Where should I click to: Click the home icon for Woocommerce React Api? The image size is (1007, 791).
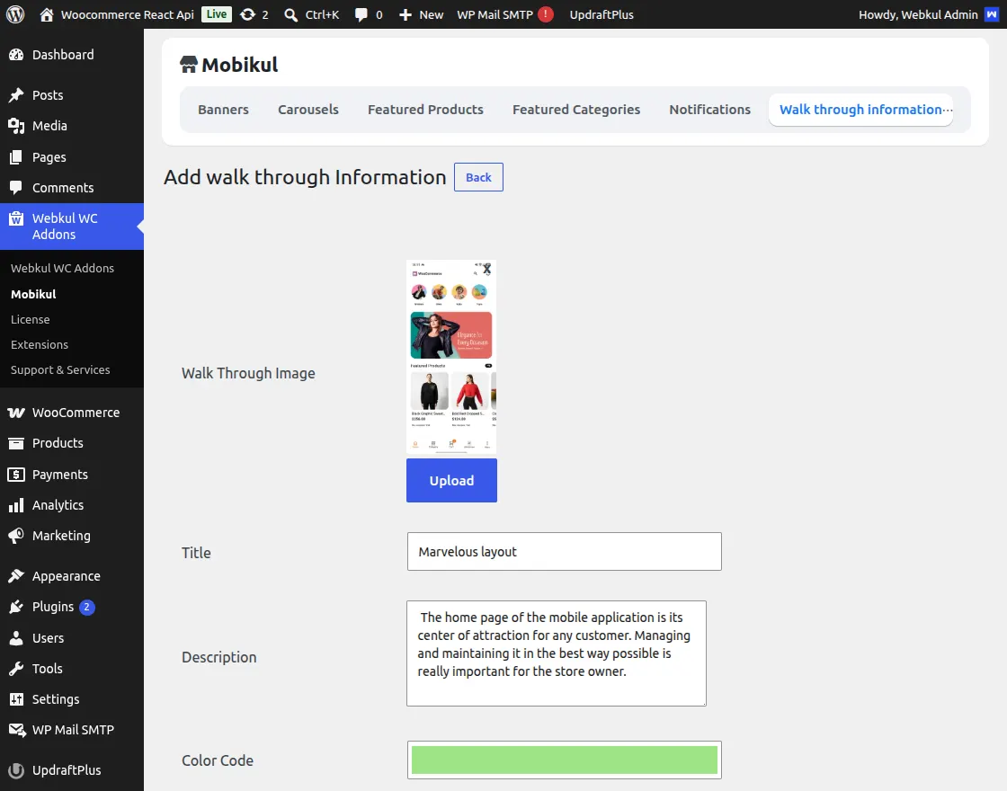46,14
